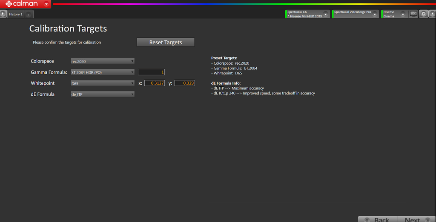
Task: Click the Back button
Action: tap(377, 219)
